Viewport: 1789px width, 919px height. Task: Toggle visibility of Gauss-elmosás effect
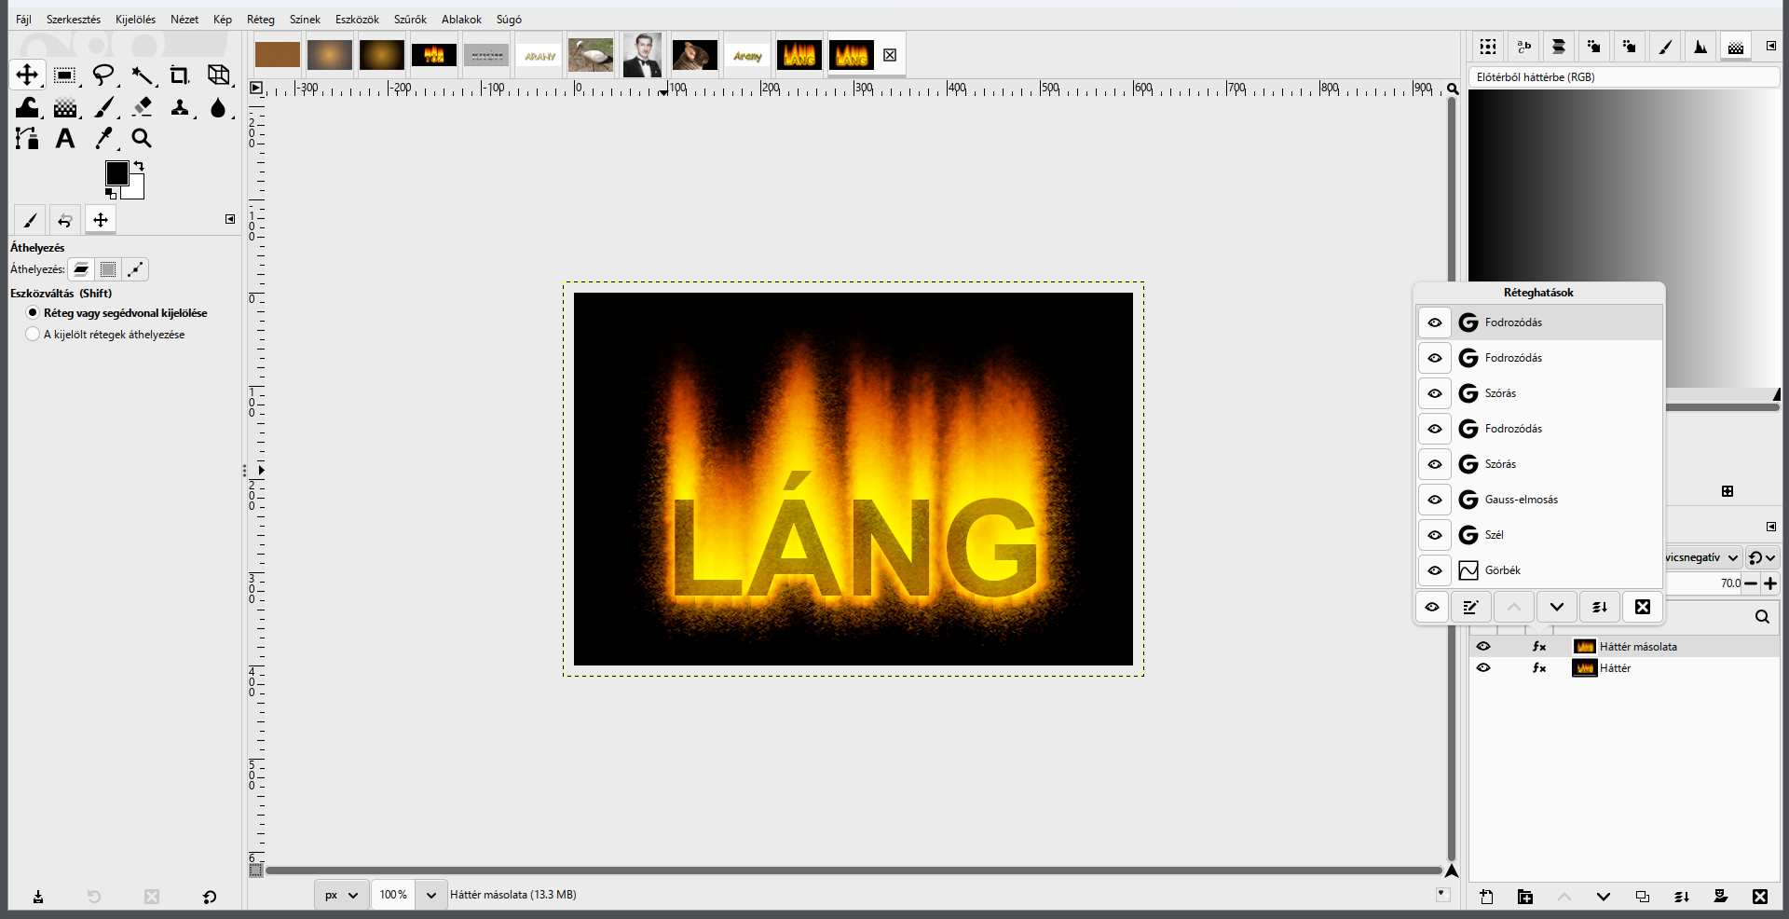coord(1435,500)
